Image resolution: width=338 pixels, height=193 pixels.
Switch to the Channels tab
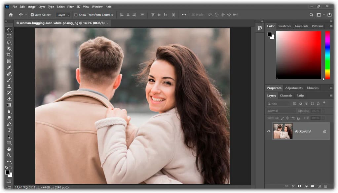coord(286,96)
